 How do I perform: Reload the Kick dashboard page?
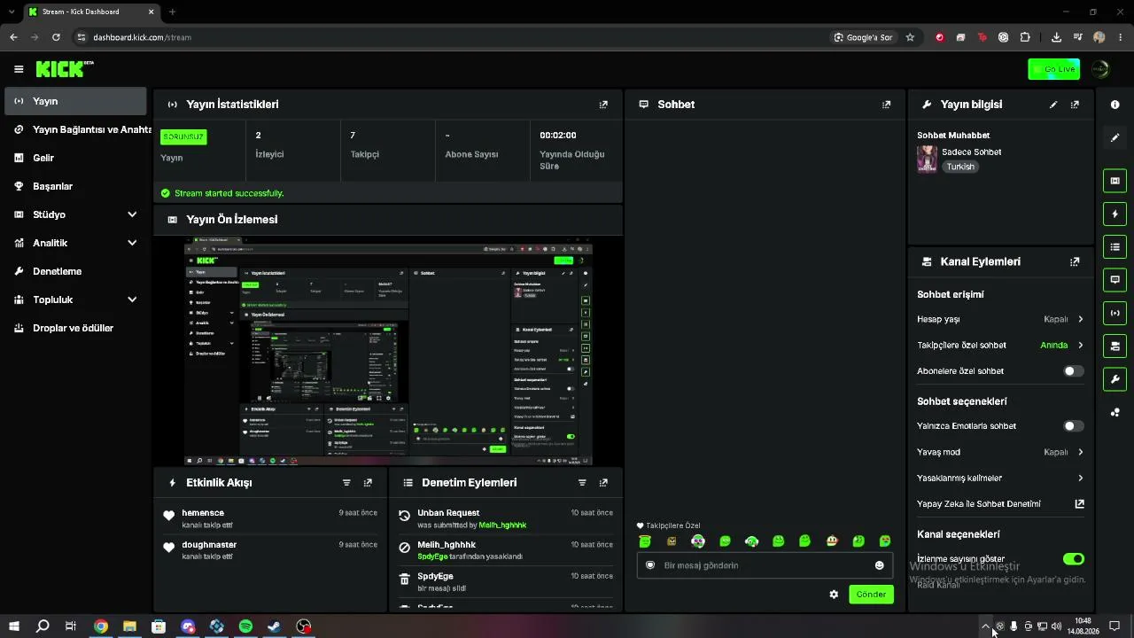[56, 37]
